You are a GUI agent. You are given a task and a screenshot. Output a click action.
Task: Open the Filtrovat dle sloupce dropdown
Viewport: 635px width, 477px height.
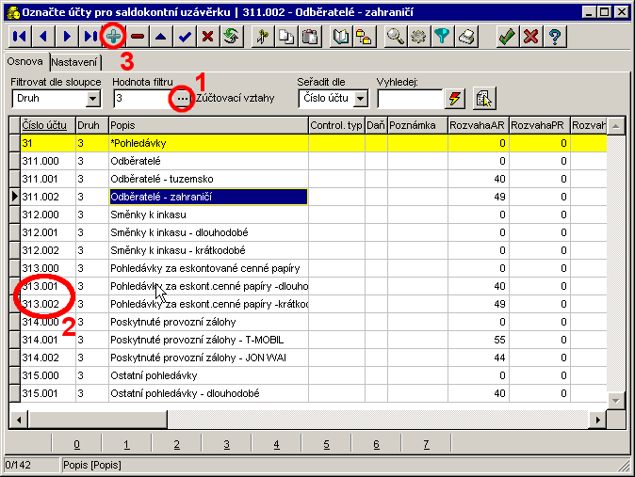coord(93,98)
